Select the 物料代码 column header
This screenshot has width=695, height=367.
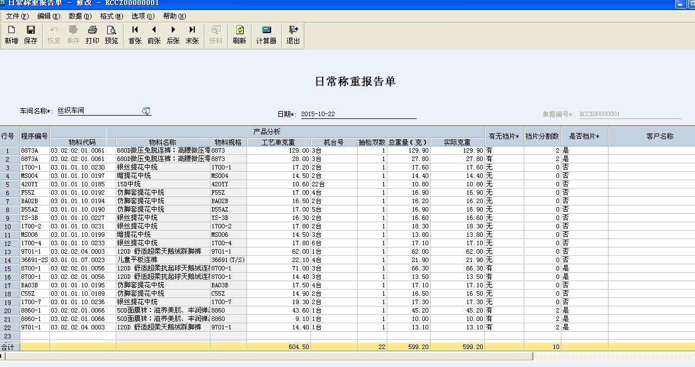tap(83, 143)
